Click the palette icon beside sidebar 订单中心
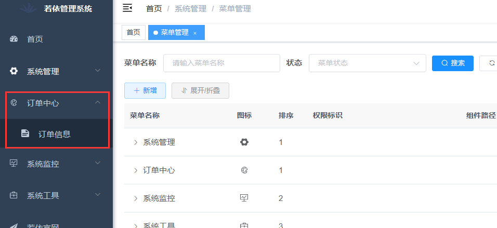The height and width of the screenshot is (228, 497). click(x=14, y=103)
